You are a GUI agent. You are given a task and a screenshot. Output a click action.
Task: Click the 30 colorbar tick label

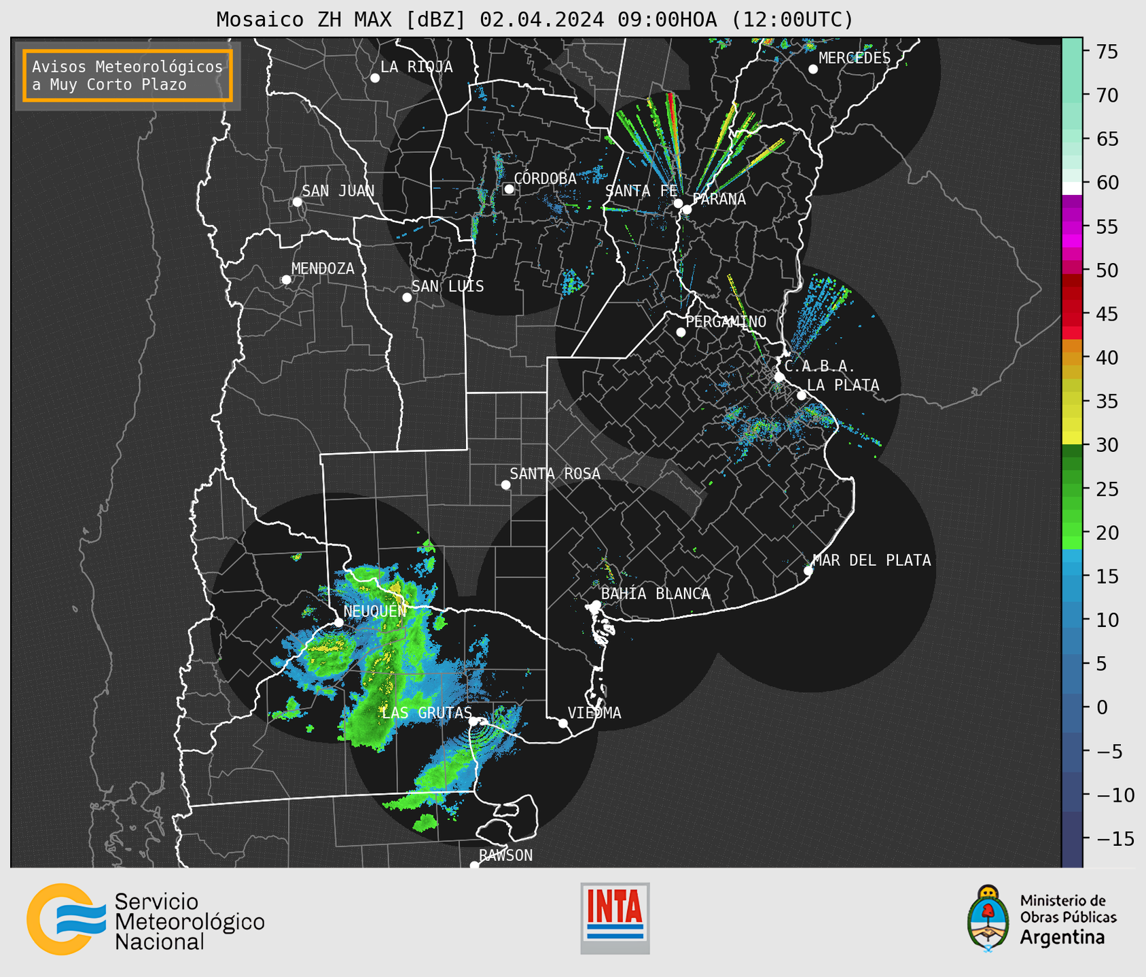coord(1107,445)
